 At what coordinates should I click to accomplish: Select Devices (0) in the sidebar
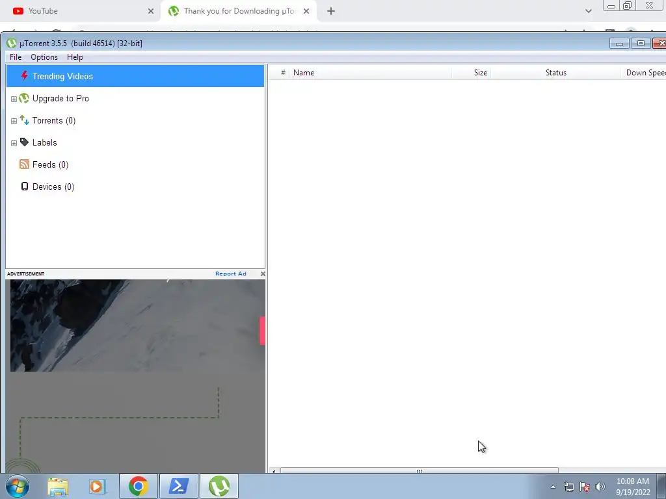point(53,186)
